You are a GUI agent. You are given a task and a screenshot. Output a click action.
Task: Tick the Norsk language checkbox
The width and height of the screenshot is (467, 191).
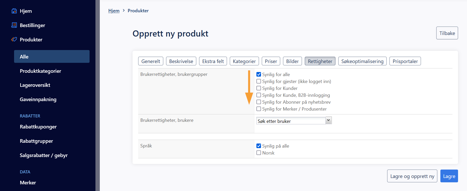259,153
